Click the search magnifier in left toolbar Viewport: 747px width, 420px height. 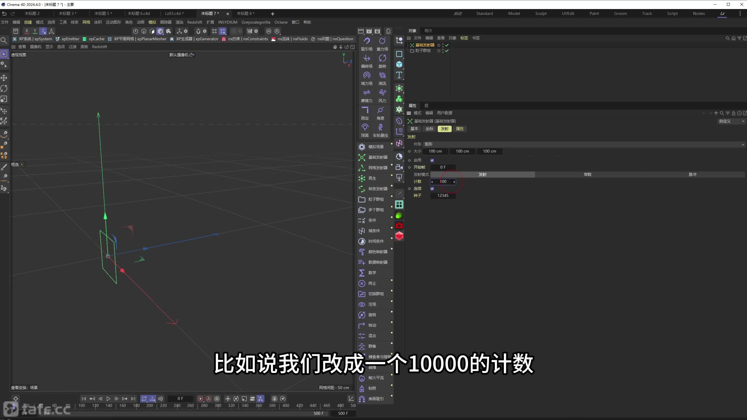click(4, 40)
